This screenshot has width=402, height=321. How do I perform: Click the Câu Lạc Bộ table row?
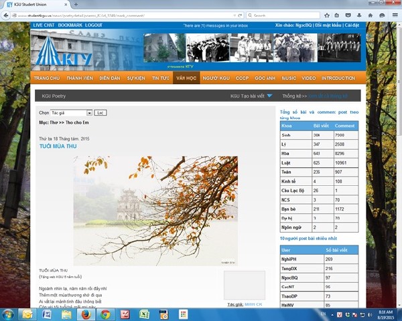pos(319,191)
